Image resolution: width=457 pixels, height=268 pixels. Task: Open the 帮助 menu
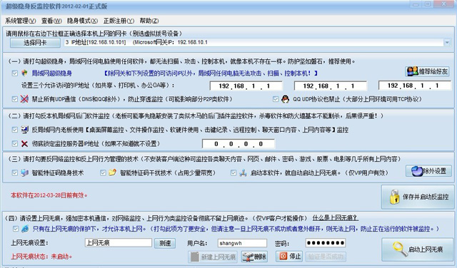point(149,21)
